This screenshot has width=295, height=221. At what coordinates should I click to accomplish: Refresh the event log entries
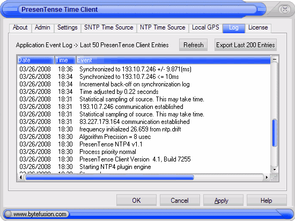(194, 45)
